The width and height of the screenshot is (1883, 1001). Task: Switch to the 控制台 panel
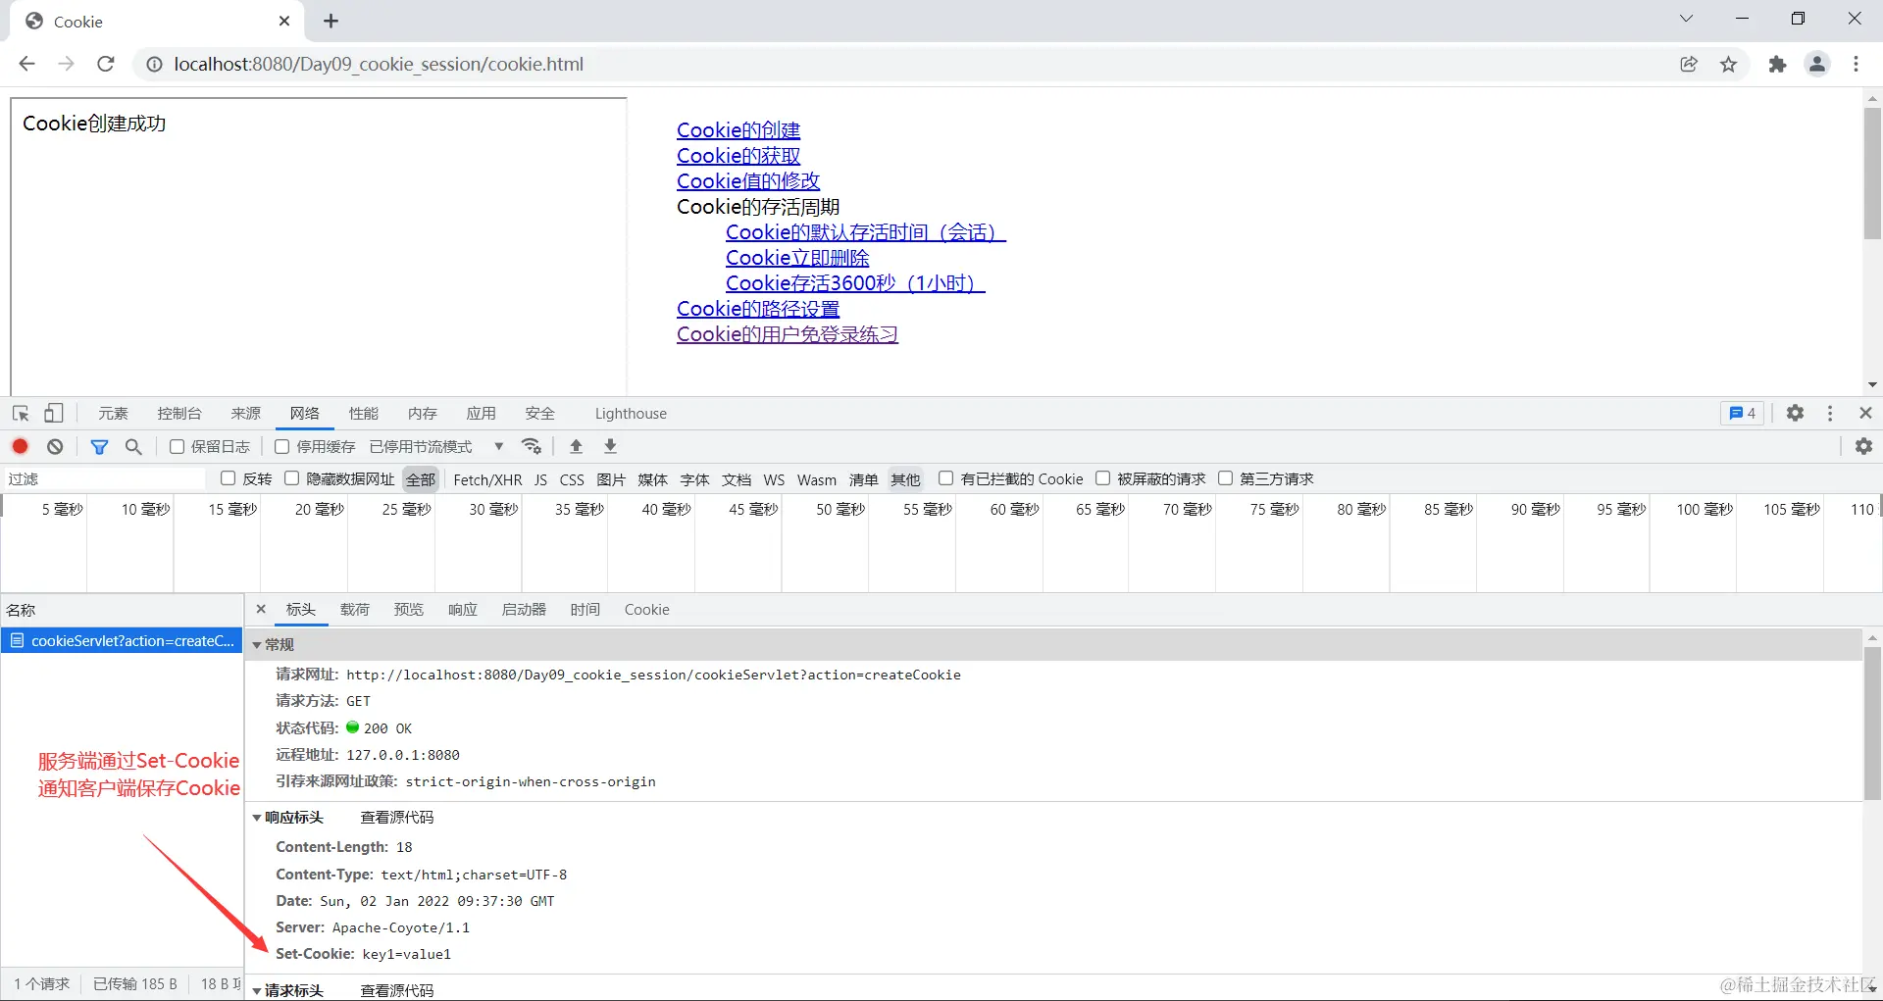[x=179, y=414]
